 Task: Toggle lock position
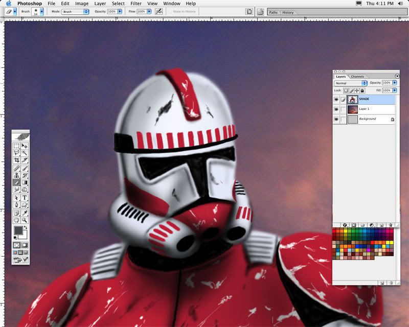point(357,90)
